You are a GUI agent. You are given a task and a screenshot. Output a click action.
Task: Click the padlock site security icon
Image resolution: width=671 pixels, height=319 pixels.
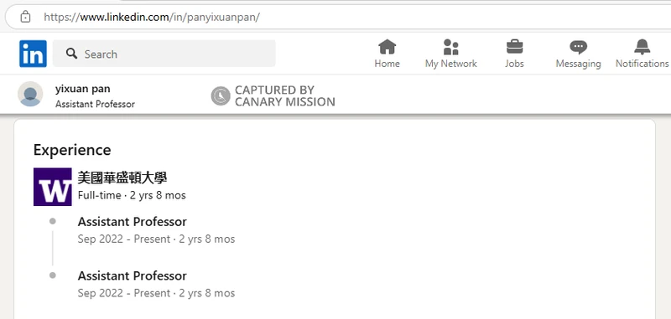26,17
